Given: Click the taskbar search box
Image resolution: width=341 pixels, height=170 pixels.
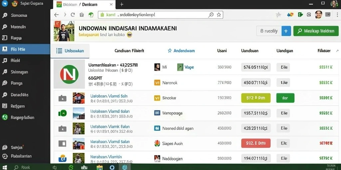Looking at the screenshot, I should (22, 167).
